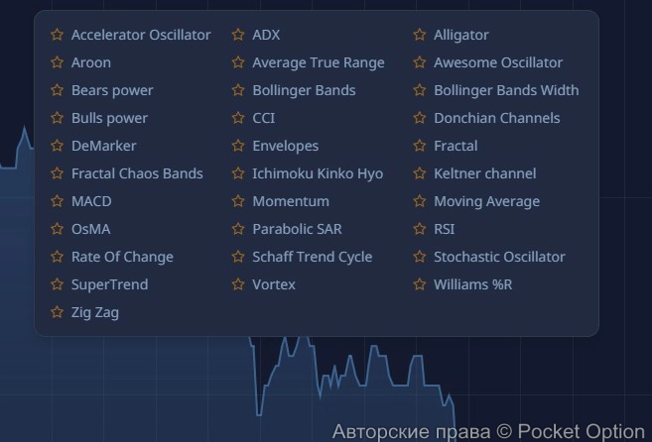Favorite the MACD indicator star
Screen dimensions: 652x442
[x=57, y=201]
